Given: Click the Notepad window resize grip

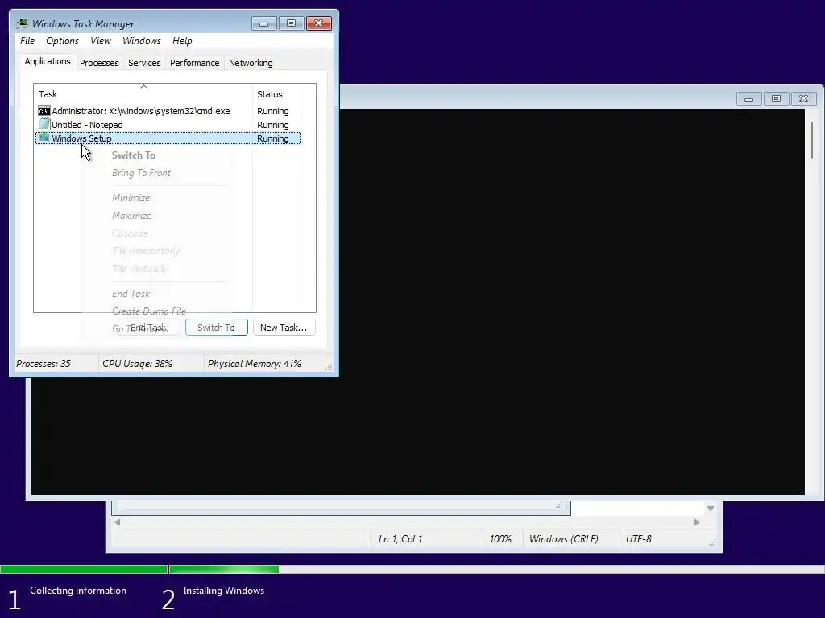Looking at the screenshot, I should point(712,543).
